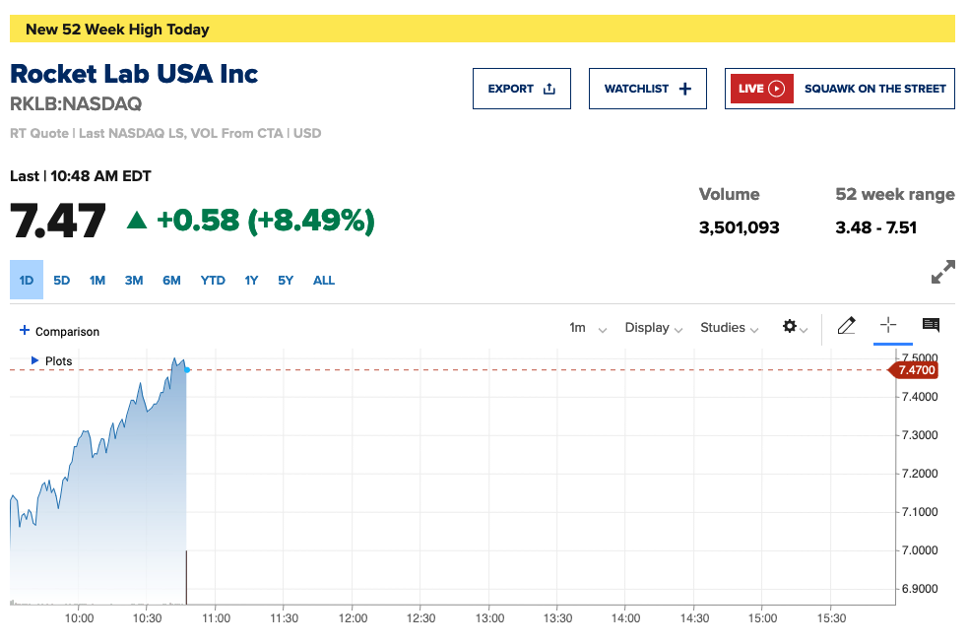Open the chart comments icon
Screen dimensions: 968x643
(x=931, y=326)
